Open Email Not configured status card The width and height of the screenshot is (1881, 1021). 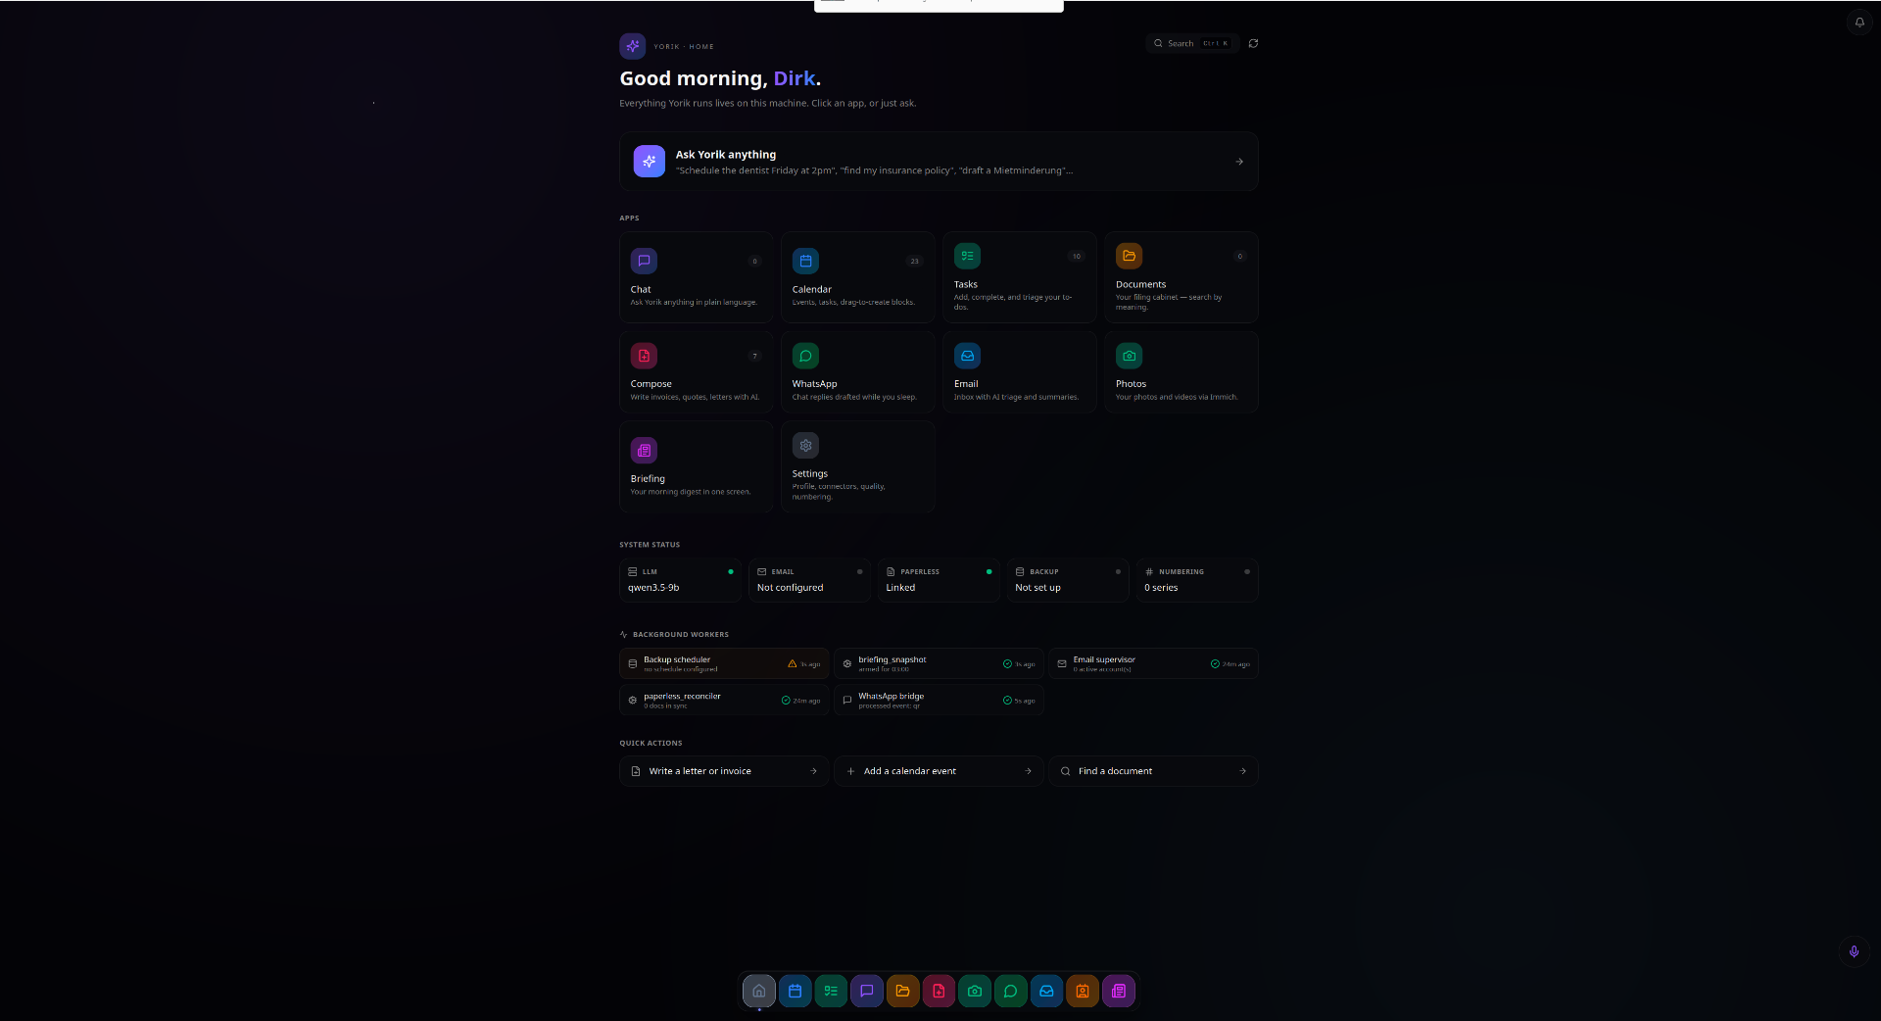click(x=809, y=580)
